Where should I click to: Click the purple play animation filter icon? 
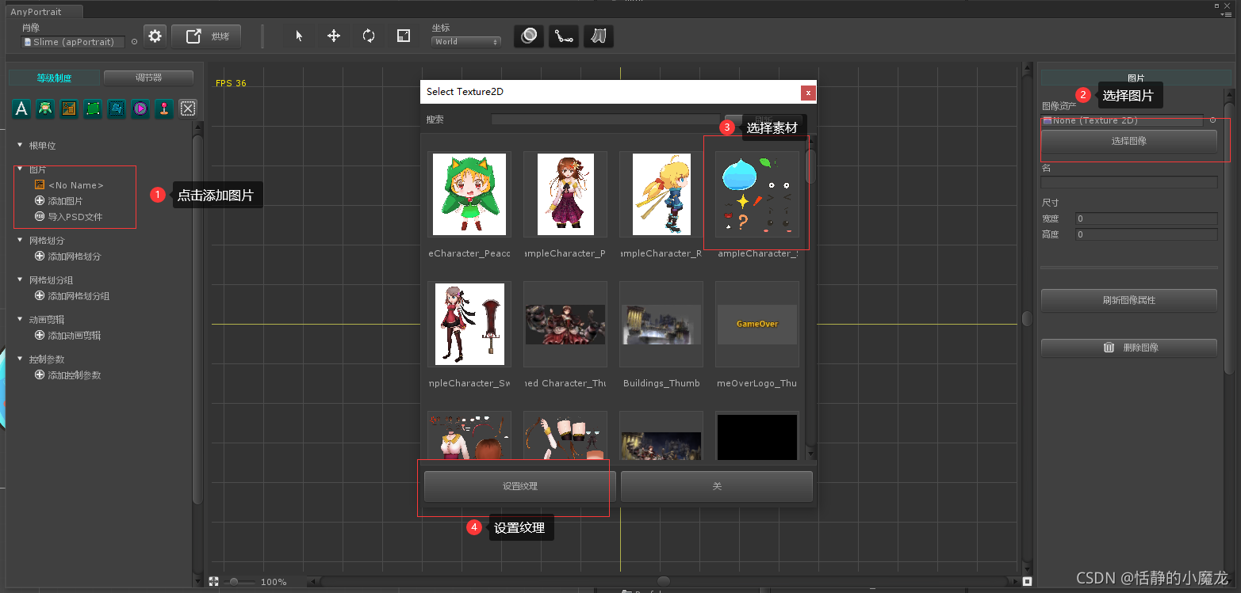140,108
